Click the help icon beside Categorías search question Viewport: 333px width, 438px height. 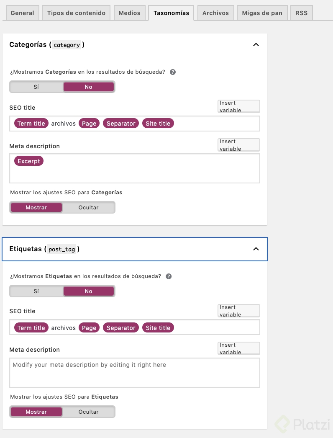tap(173, 72)
